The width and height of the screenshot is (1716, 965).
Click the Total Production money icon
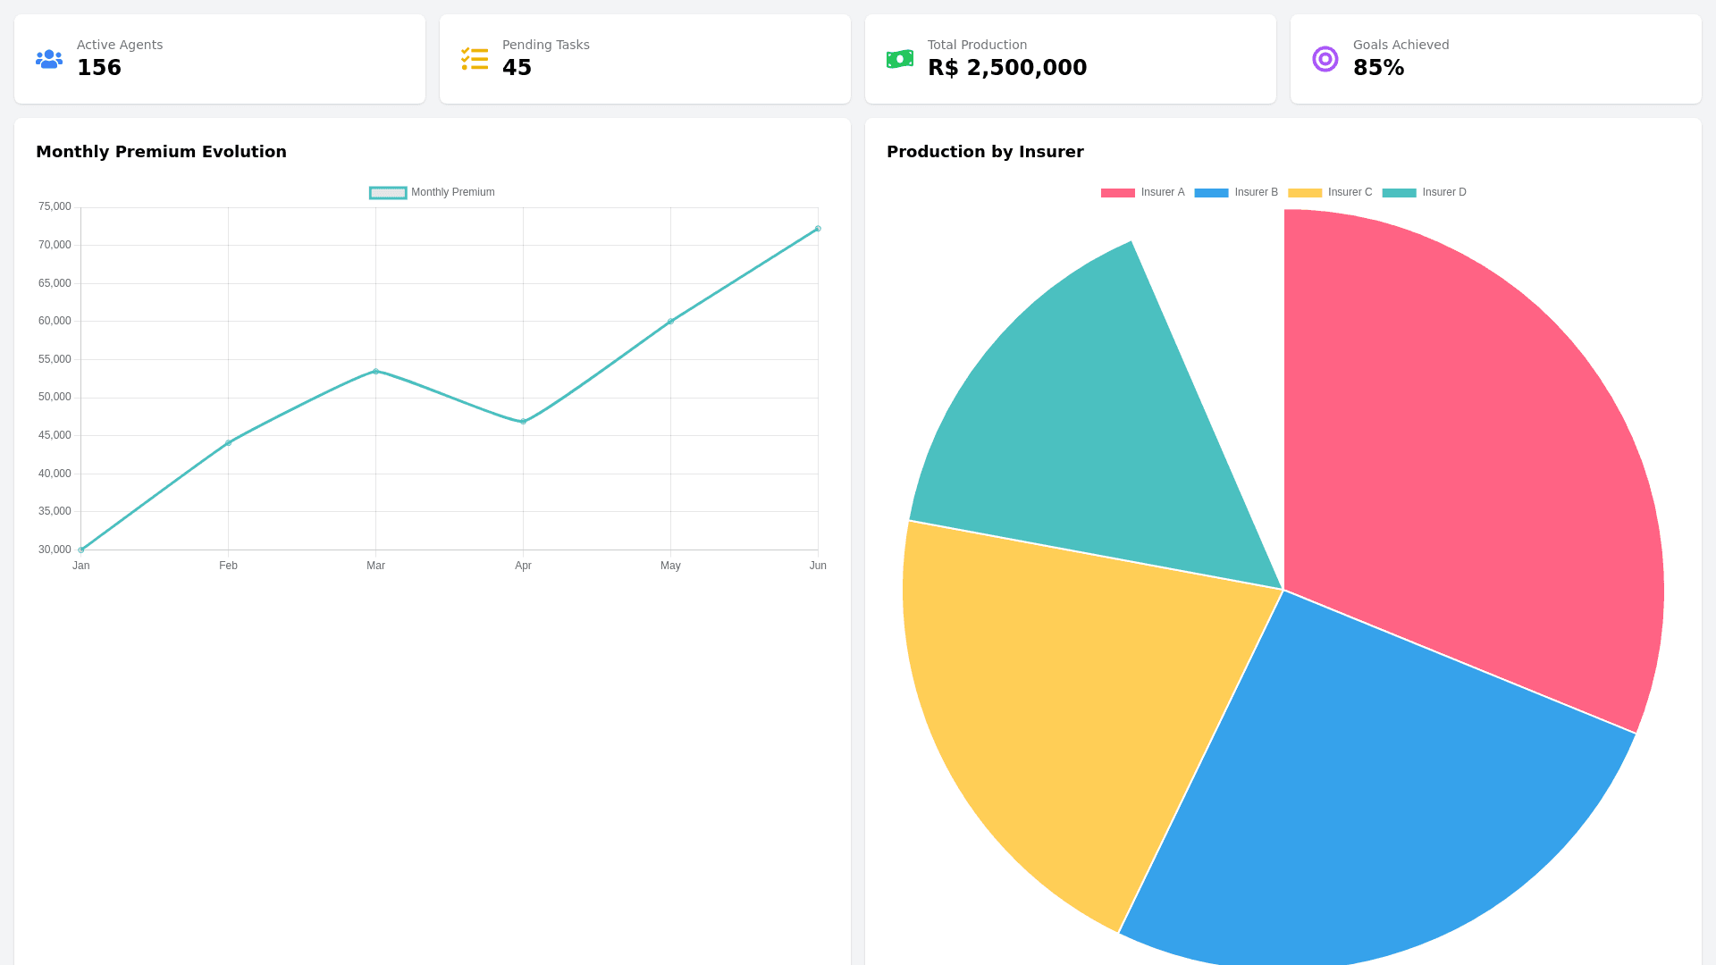click(900, 59)
